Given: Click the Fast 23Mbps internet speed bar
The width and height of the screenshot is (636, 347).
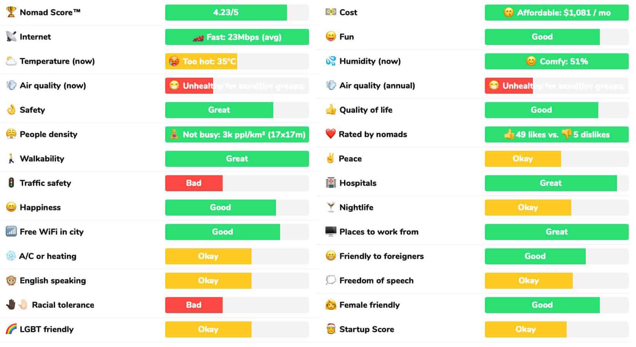Looking at the screenshot, I should point(237,37).
